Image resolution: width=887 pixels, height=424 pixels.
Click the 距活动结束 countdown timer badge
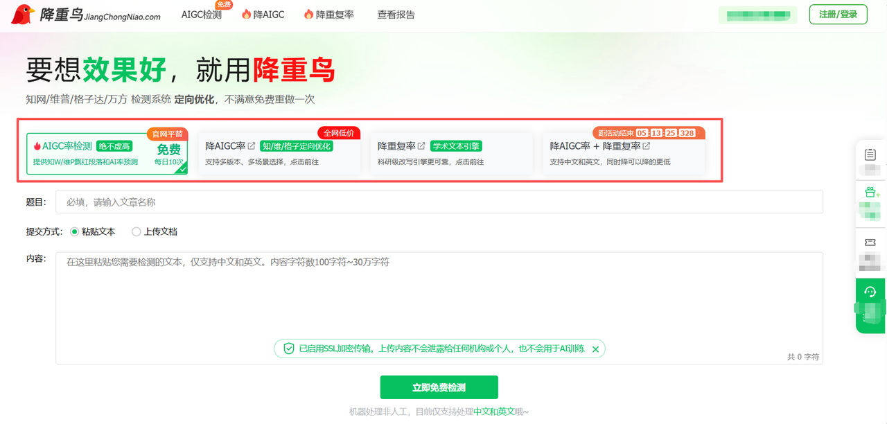pyautogui.click(x=648, y=132)
